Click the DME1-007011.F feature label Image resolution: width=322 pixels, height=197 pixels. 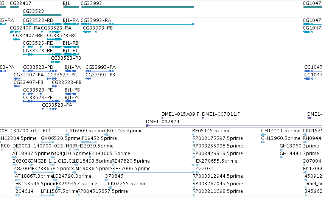221,114
